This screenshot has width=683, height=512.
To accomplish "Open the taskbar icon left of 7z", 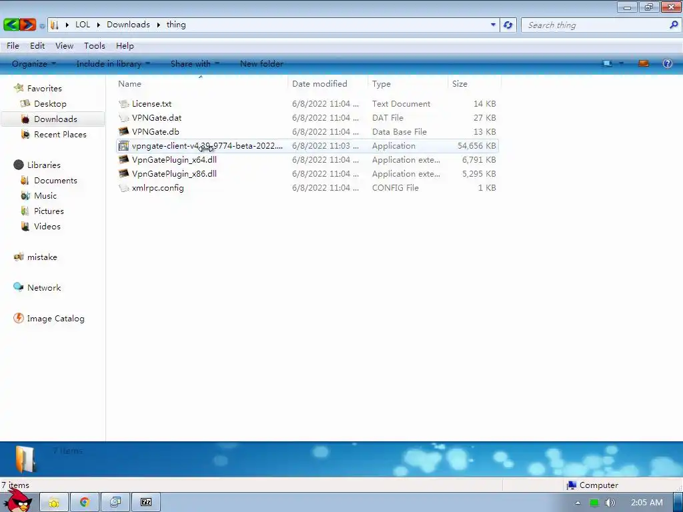I will tap(115, 503).
